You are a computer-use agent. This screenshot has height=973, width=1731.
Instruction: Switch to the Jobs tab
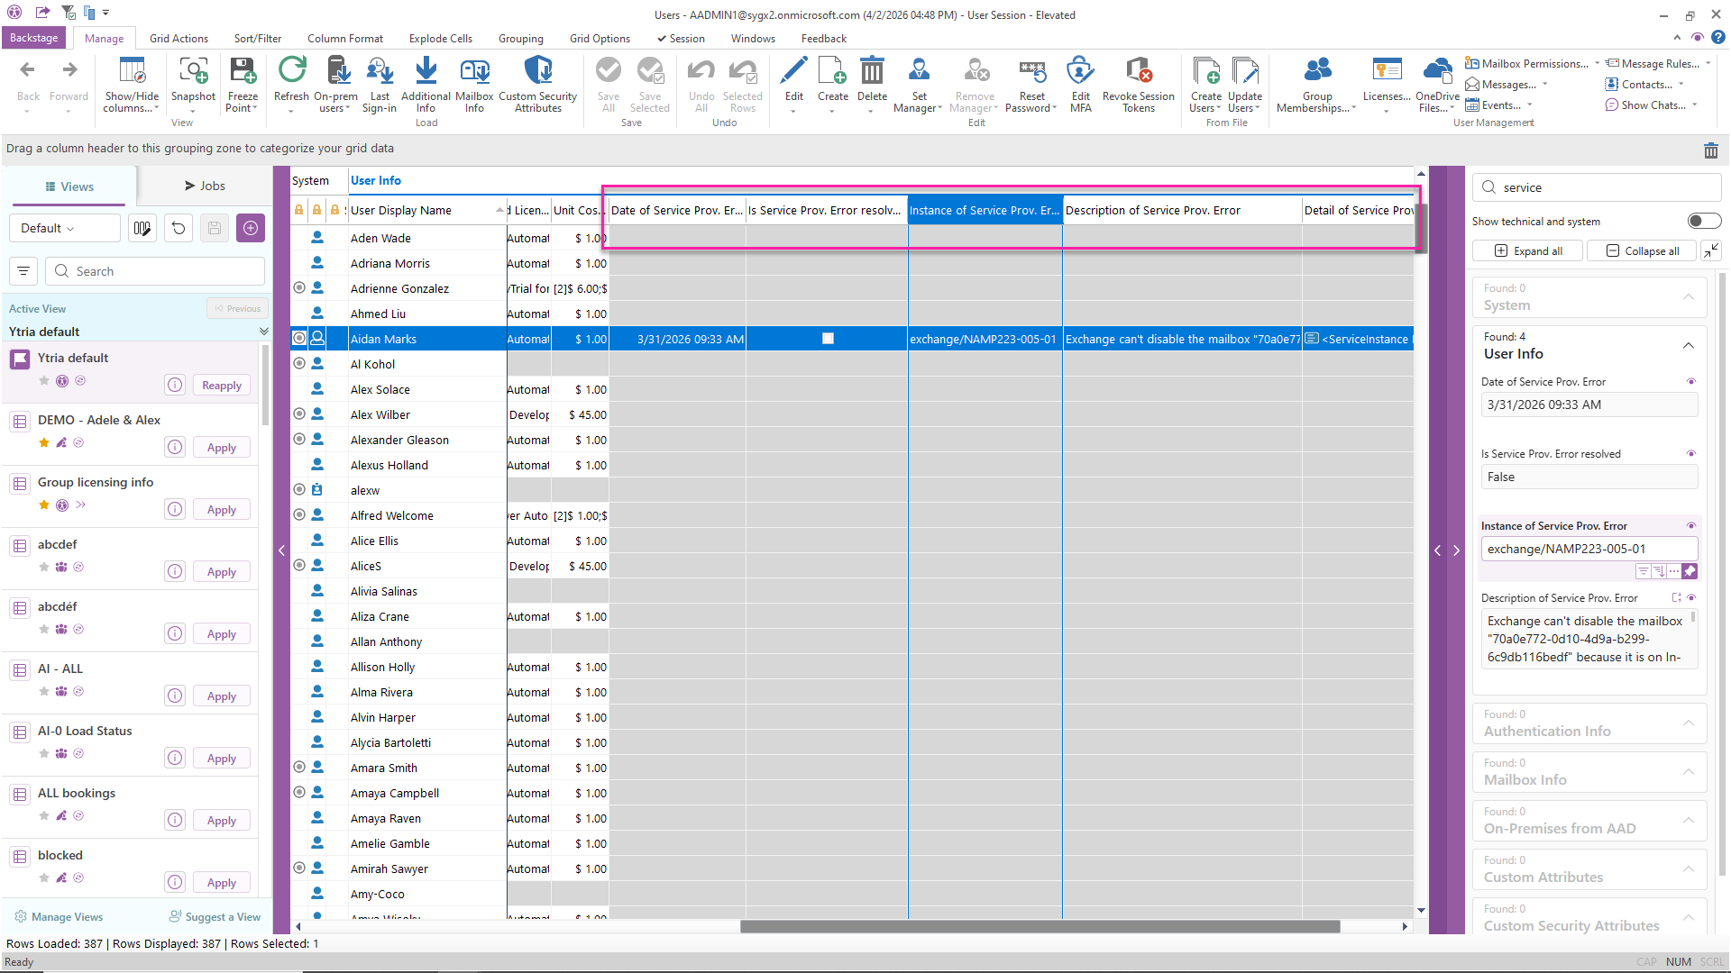(x=205, y=186)
